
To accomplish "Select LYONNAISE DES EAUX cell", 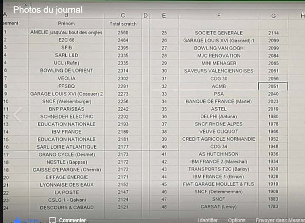I will (66, 185).
